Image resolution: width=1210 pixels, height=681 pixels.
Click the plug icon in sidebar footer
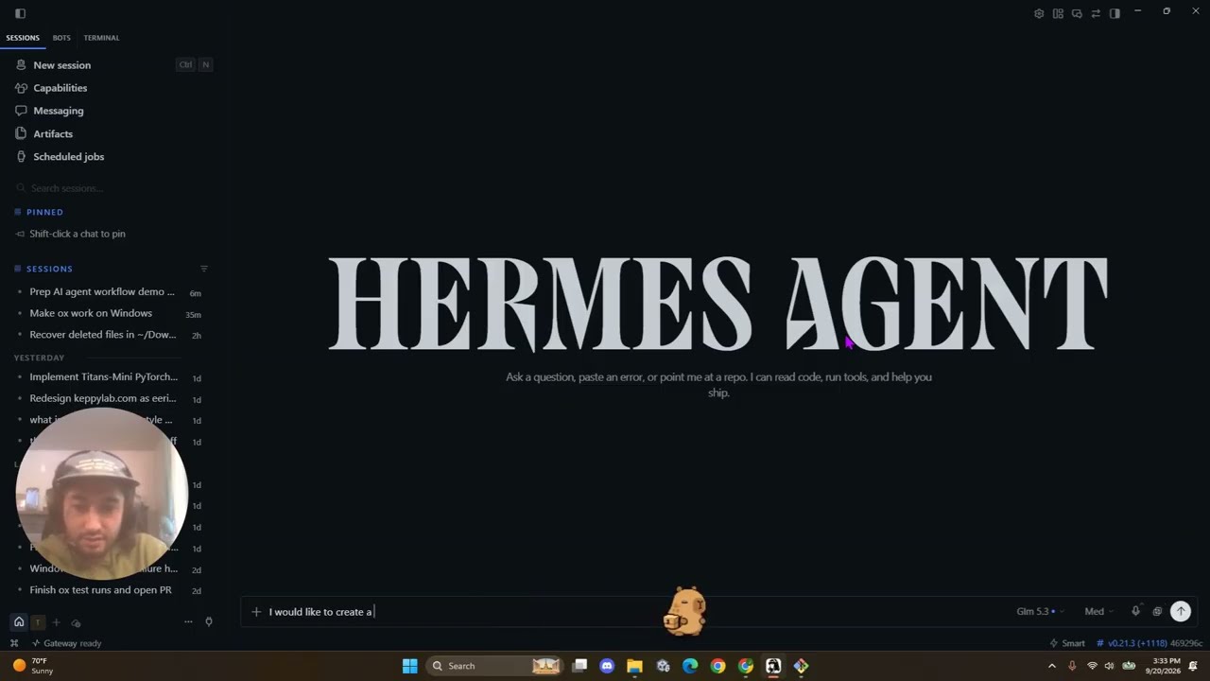[209, 621]
